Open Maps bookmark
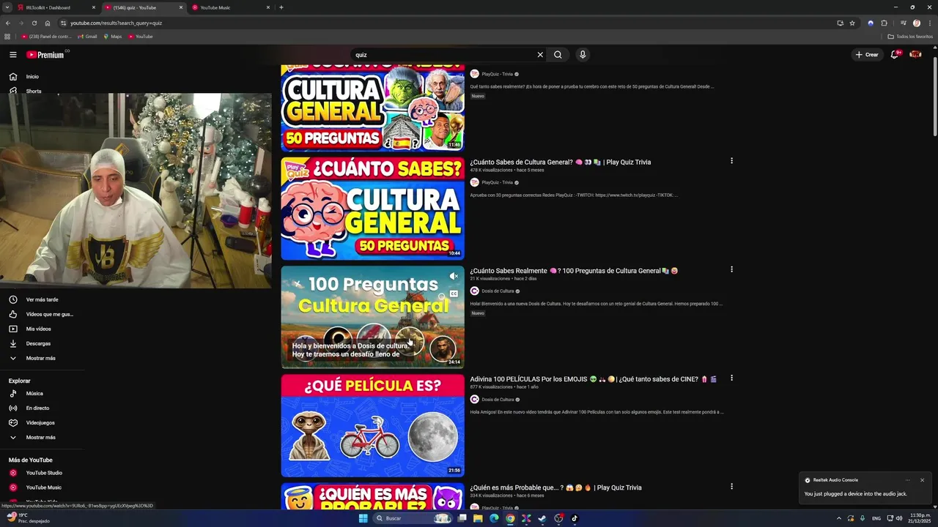 [x=113, y=37]
